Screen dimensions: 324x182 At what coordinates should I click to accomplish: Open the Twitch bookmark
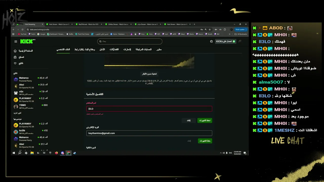click(32, 34)
